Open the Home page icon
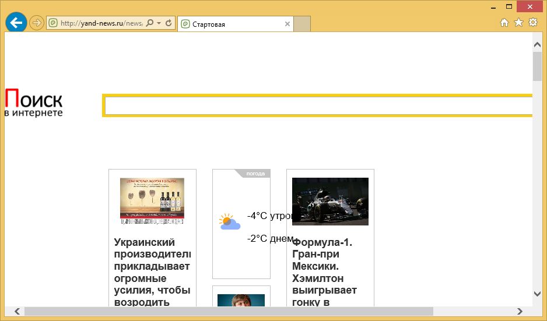 tap(505, 23)
